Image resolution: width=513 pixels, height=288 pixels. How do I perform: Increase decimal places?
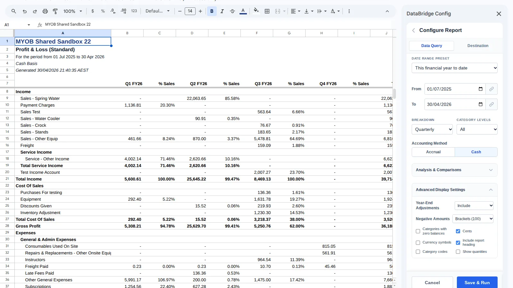(x=123, y=11)
